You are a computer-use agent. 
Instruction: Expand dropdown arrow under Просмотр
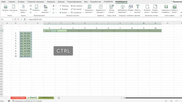[13, 12]
